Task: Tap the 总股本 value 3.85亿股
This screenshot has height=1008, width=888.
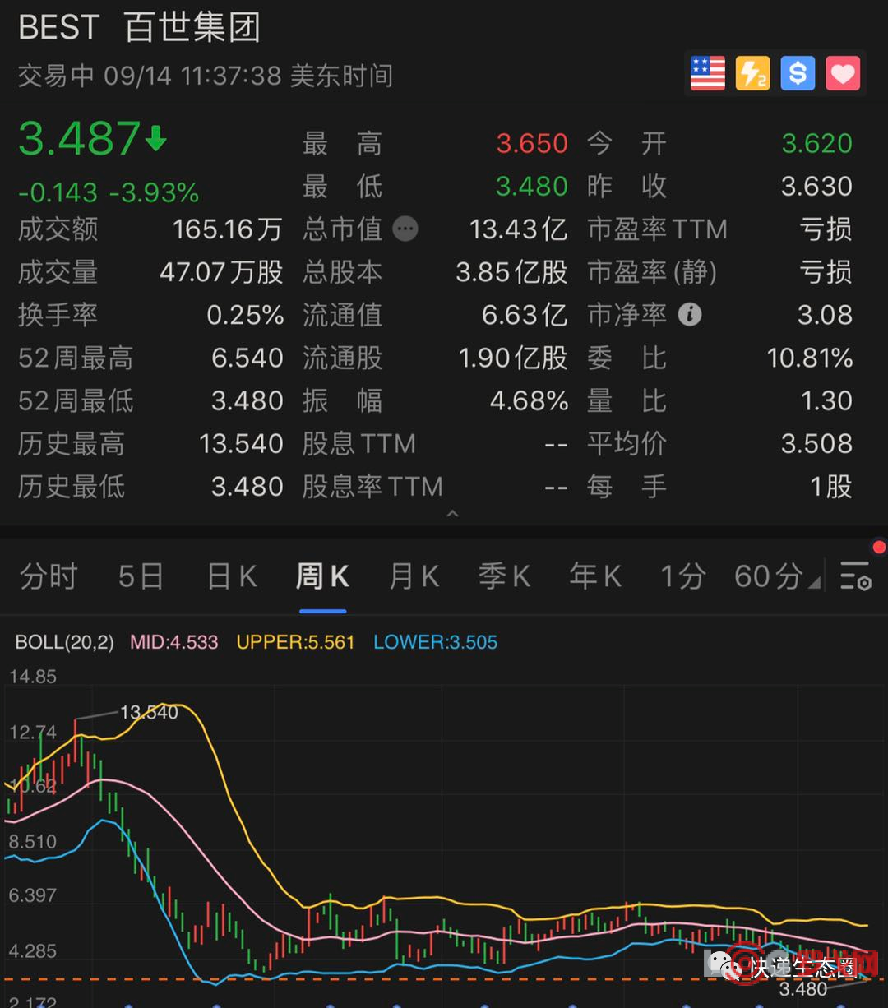Action: click(x=511, y=271)
